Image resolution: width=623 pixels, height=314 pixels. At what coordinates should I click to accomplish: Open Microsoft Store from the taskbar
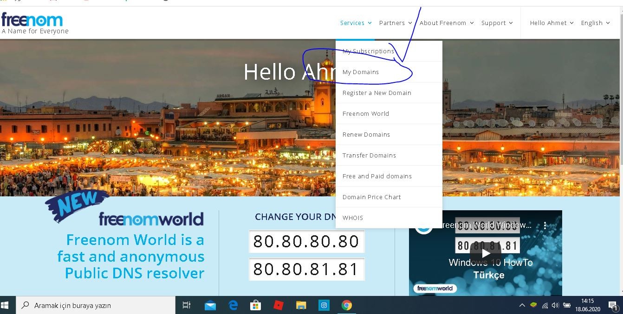(256, 305)
